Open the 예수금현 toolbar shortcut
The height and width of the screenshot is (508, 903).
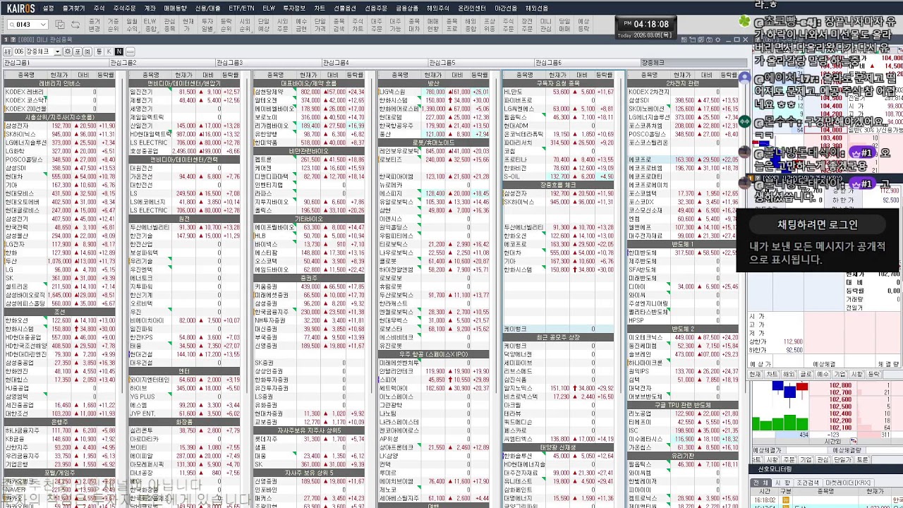(x=301, y=25)
